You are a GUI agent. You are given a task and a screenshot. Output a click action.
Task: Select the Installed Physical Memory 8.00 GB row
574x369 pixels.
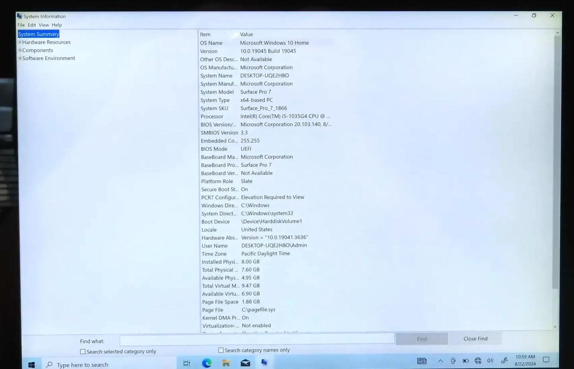[231, 262]
